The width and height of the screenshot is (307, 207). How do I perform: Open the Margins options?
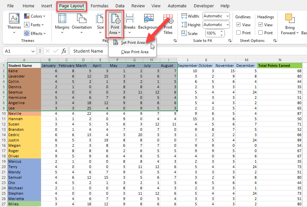pyautogui.click(x=62, y=23)
